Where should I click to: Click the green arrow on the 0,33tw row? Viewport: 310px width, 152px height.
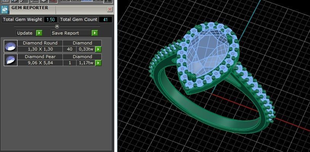98,49
